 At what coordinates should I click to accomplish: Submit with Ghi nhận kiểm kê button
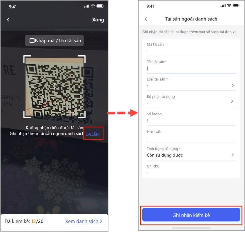(x=191, y=215)
